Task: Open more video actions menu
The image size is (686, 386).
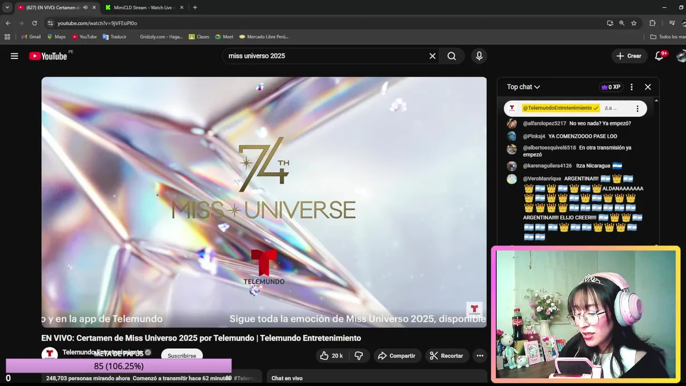Action: pyautogui.click(x=480, y=355)
